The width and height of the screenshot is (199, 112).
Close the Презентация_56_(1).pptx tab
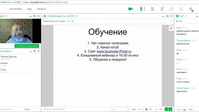[68, 21]
